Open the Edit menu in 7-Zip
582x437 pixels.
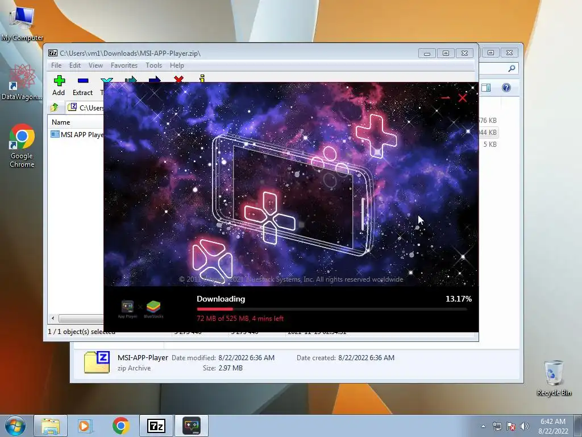point(74,65)
